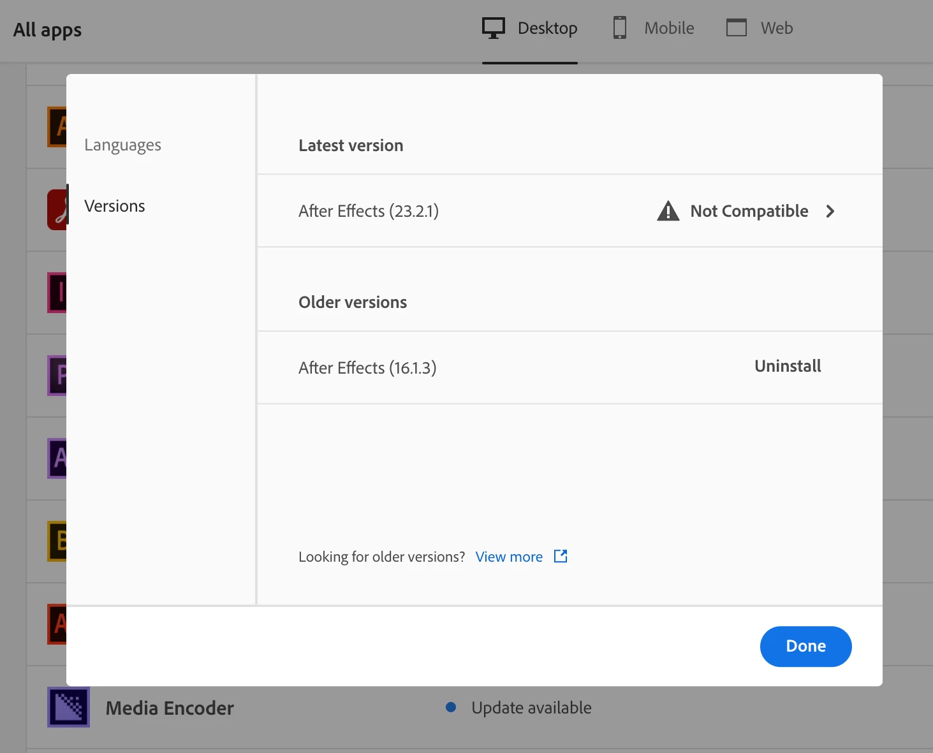Image resolution: width=933 pixels, height=753 pixels.
Task: Switch to the Mobile tab
Action: pos(654,29)
